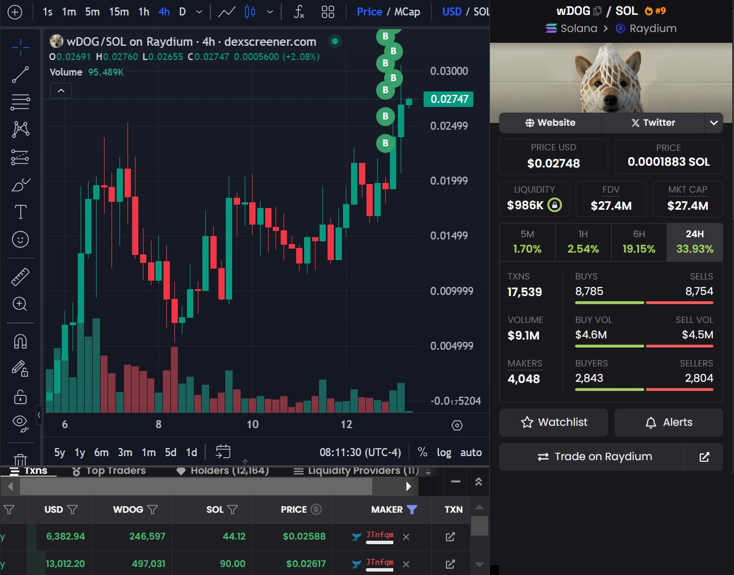Switch to the Top Traders tab
The width and height of the screenshot is (734, 575).
pyautogui.click(x=109, y=470)
